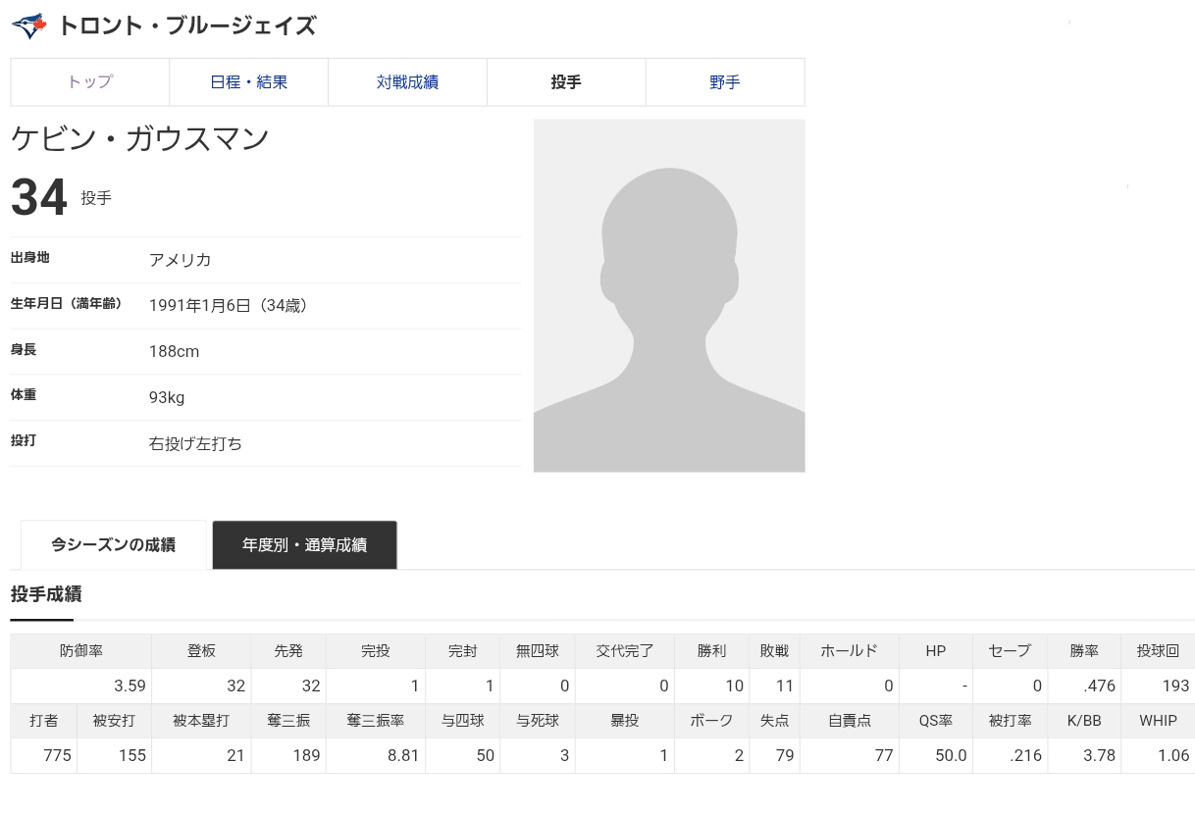1195x813 pixels.
Task: Select the 投手 tab
Action: click(566, 82)
